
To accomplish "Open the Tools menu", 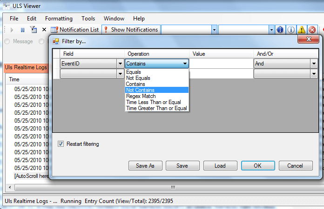I will pyautogui.click(x=88, y=19).
